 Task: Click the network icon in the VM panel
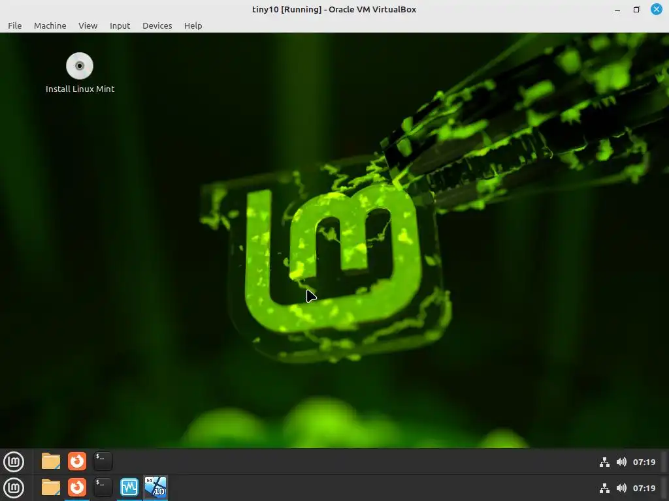604,463
